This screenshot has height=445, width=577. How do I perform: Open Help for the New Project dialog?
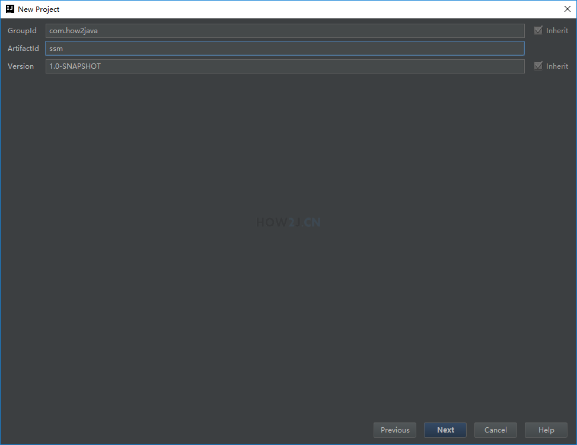point(546,430)
